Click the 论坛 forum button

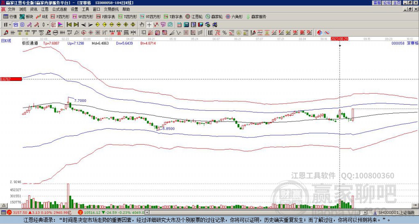387,2
